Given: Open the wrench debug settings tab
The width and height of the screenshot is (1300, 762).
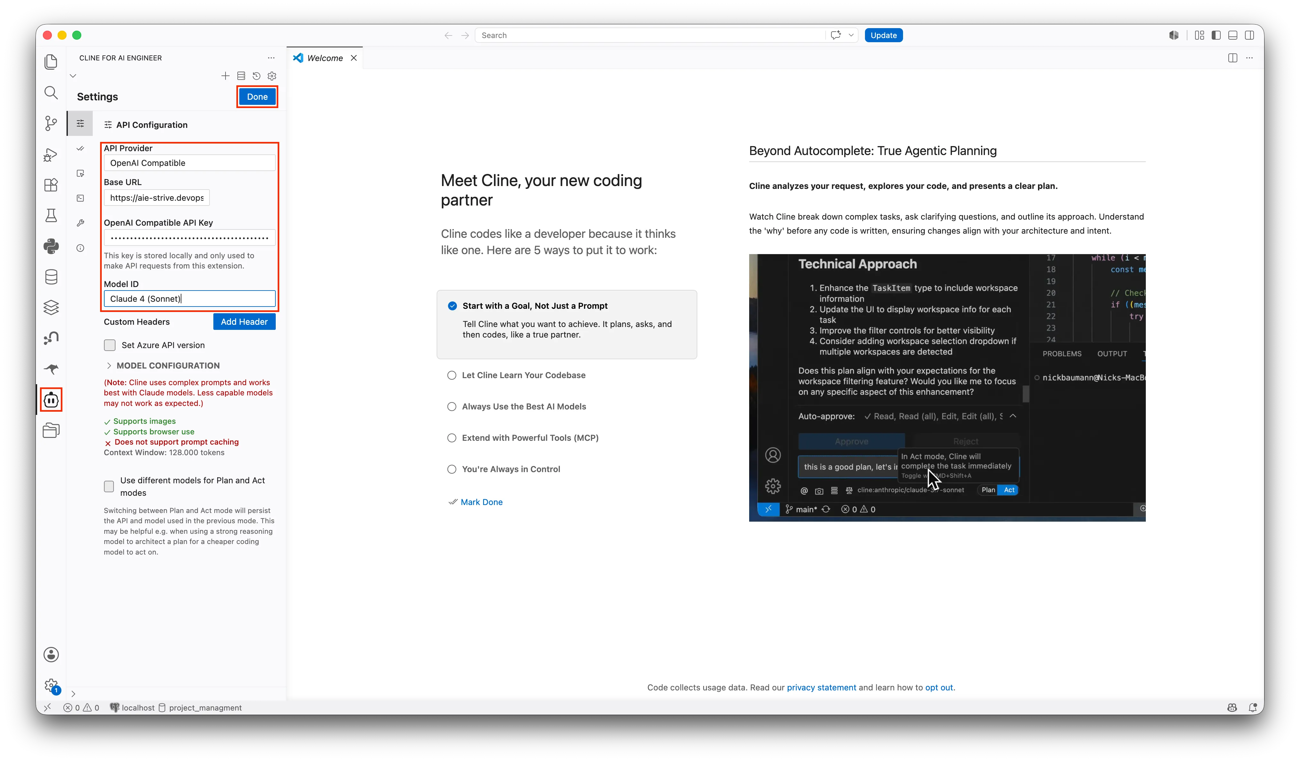Looking at the screenshot, I should pyautogui.click(x=80, y=223).
